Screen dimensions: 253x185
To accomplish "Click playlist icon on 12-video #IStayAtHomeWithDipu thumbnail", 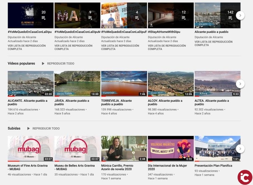I will (183, 18).
